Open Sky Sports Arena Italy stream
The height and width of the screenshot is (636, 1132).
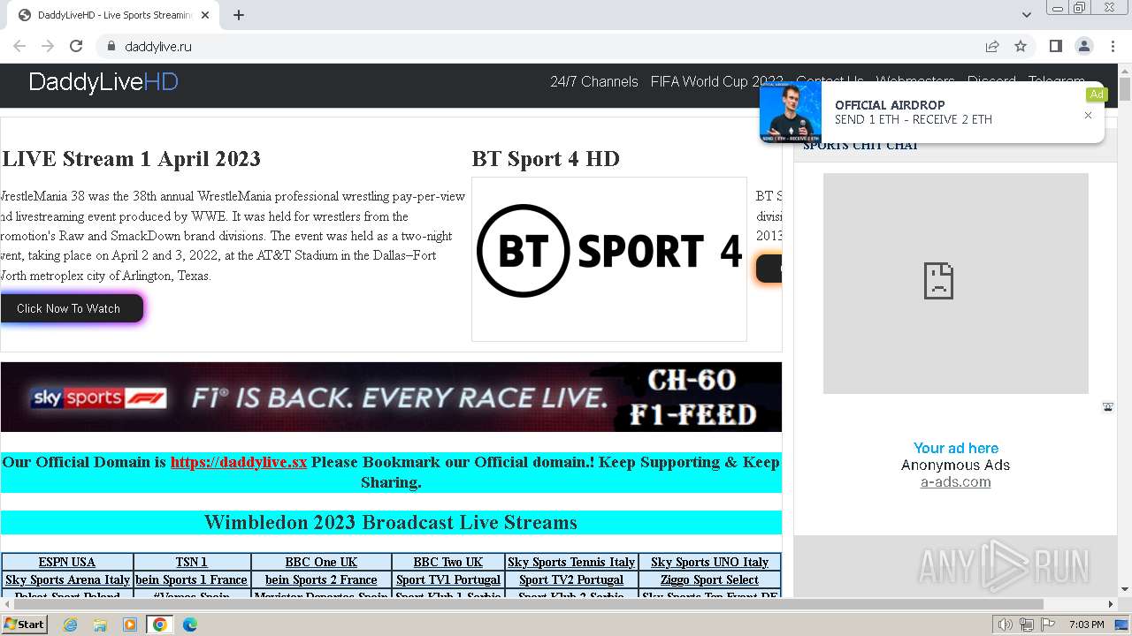point(67,579)
